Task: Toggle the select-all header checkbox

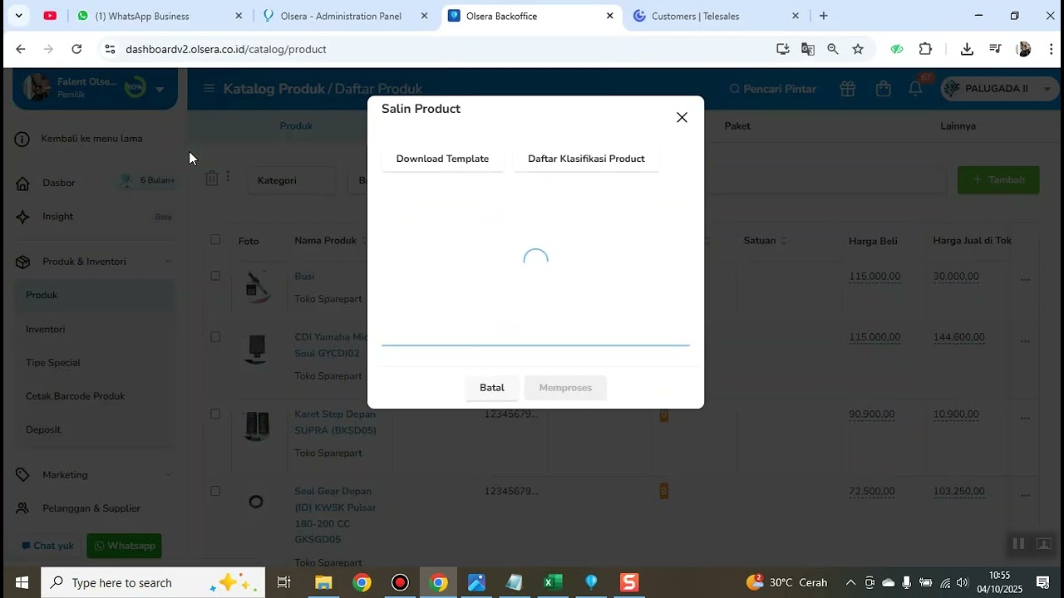Action: (x=215, y=240)
